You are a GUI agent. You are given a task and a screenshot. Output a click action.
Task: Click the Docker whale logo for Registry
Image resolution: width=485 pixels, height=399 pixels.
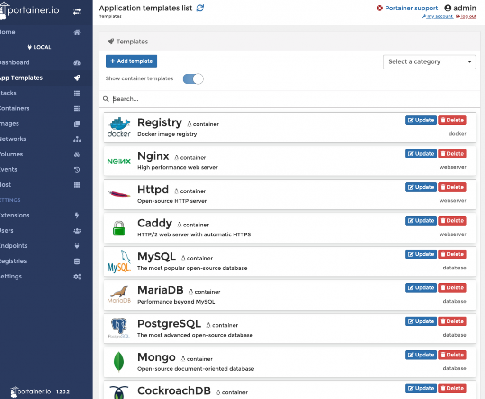point(119,127)
